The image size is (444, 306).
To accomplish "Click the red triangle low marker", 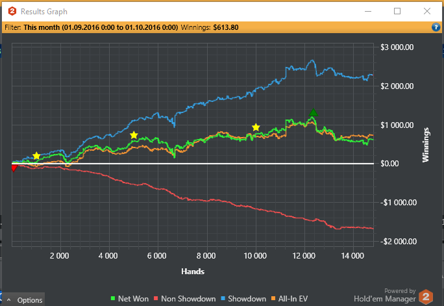I will pos(14,168).
